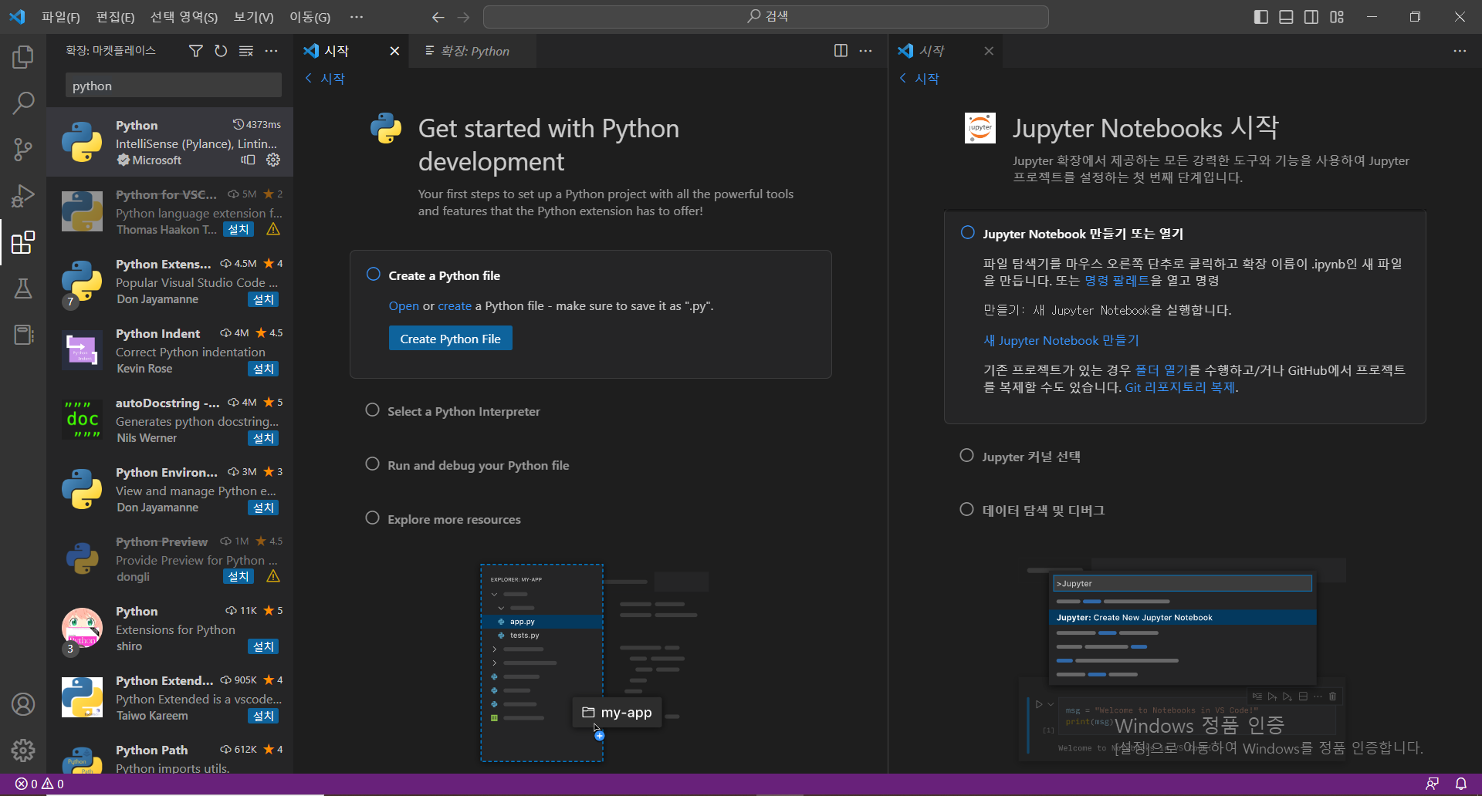Go back using the title bar arrow
The width and height of the screenshot is (1482, 796).
tap(438, 17)
